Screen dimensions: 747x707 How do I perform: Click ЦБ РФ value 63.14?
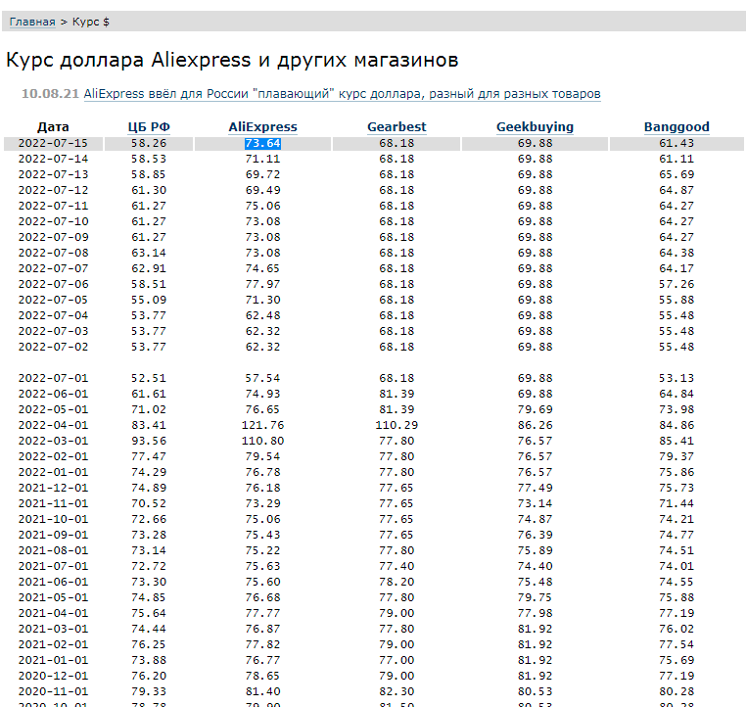click(149, 253)
